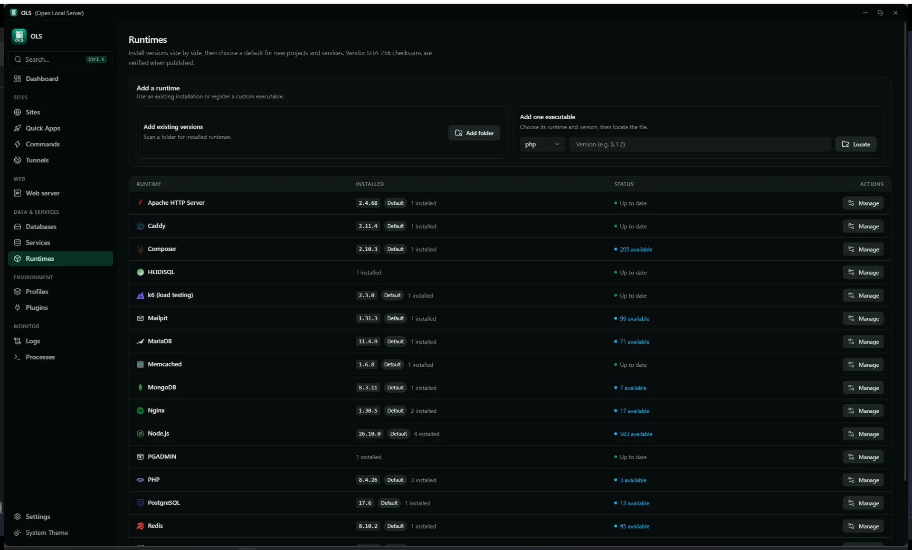The image size is (912, 550).
Task: Click the Mailpit envelope icon
Action: (140, 318)
